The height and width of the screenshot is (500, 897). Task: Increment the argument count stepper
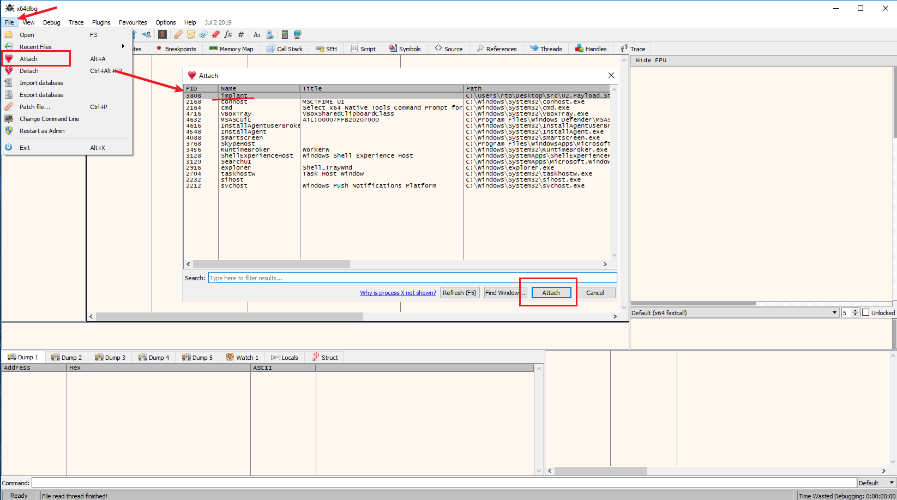(x=856, y=311)
